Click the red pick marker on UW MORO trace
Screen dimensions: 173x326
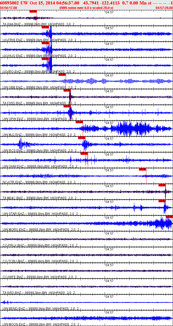(169, 217)
